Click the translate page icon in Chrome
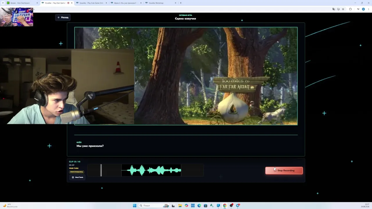This screenshot has height=209, width=372. coord(334,9)
